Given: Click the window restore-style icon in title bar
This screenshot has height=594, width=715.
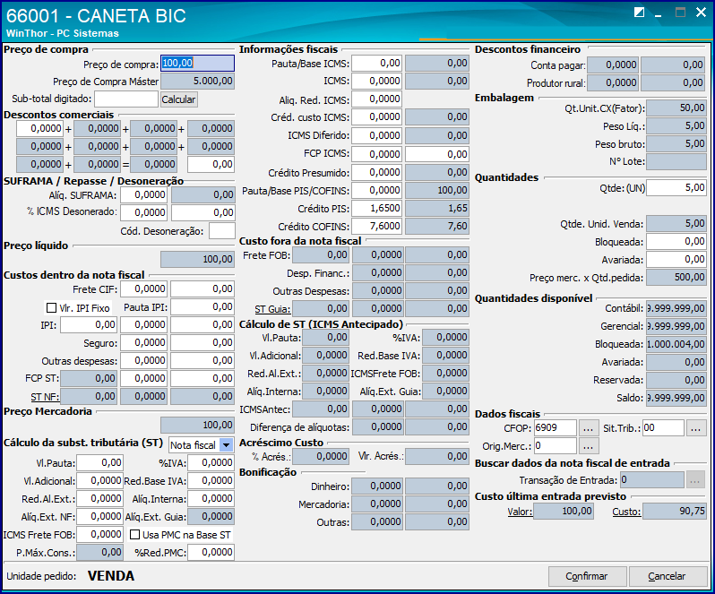Looking at the screenshot, I should click(639, 13).
